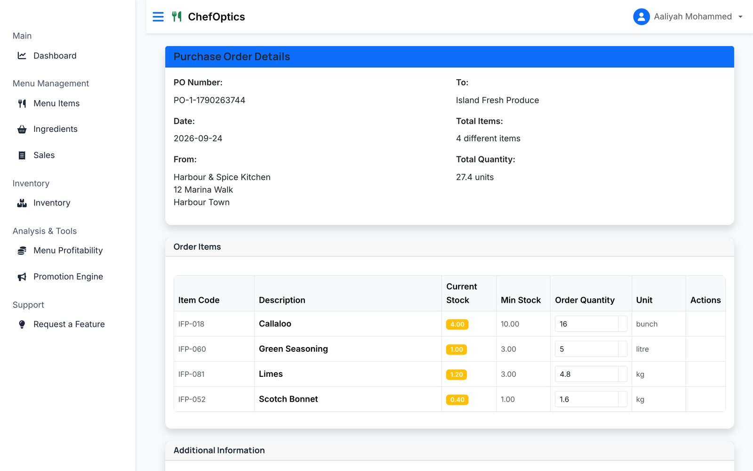Edit the Green Seasoning order quantity field
Viewport: 753px width, 471px height.
[x=586, y=349]
